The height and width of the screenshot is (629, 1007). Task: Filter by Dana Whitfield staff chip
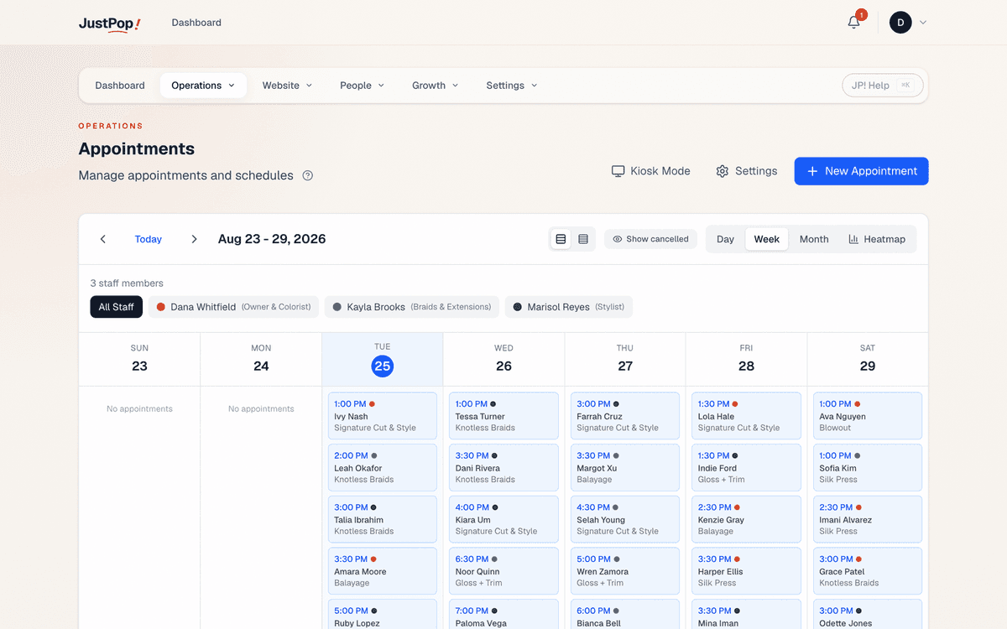point(233,307)
